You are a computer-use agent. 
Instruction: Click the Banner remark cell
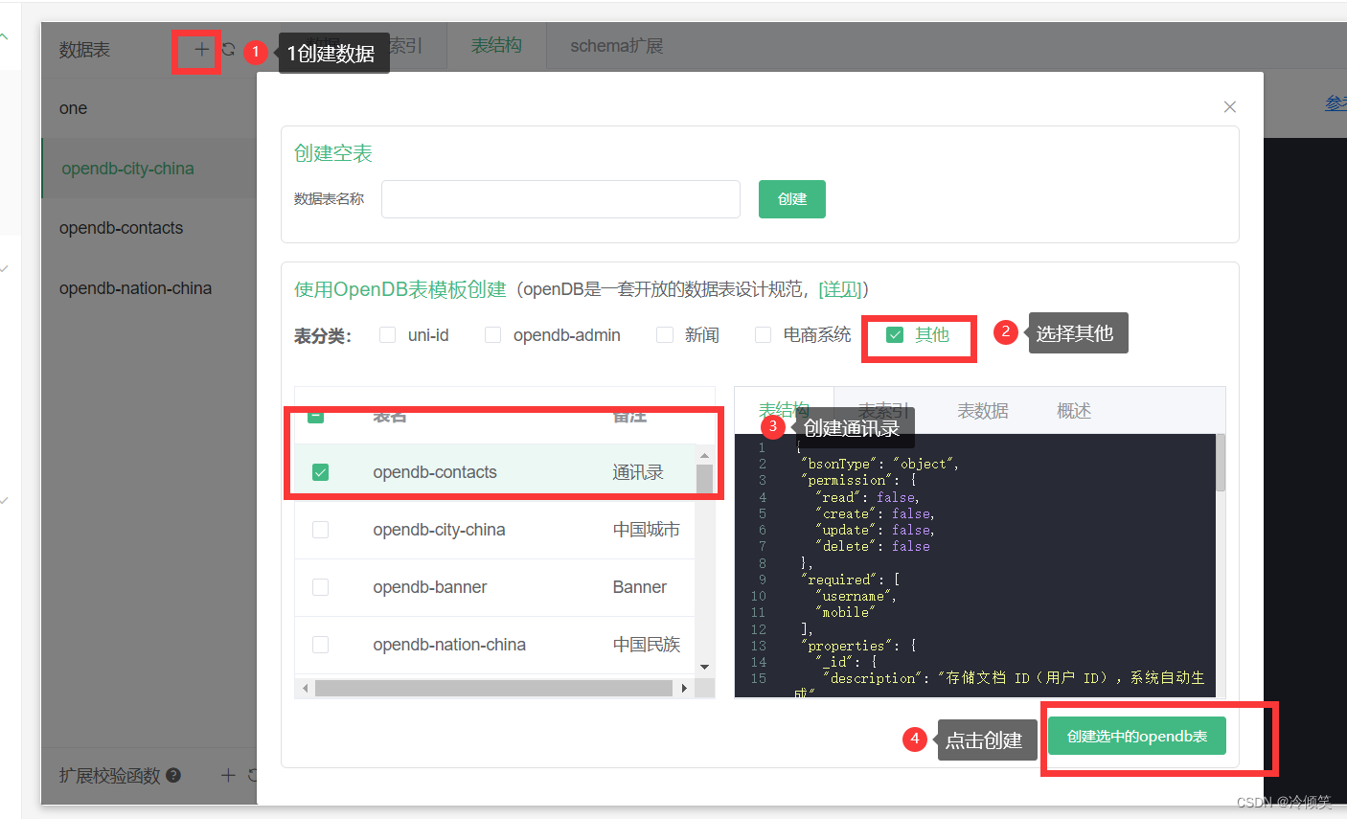640,587
